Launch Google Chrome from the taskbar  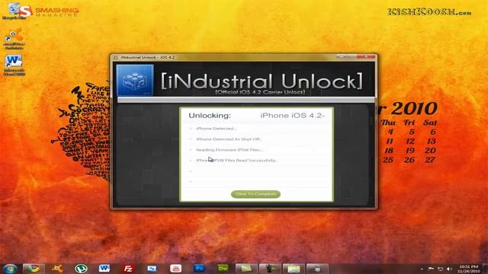click(34, 269)
